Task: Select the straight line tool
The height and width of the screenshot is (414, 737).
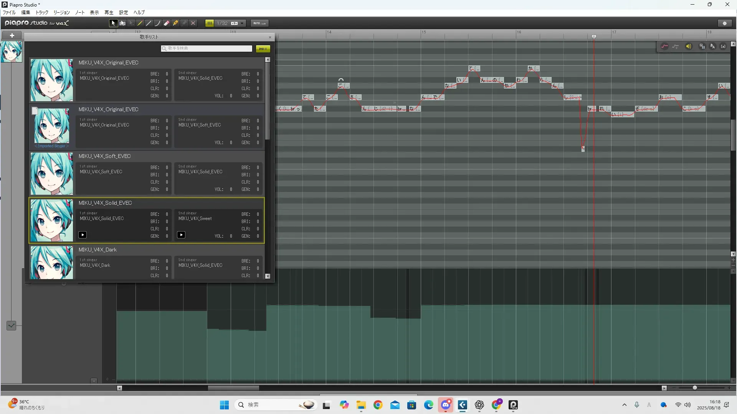Action: [149, 23]
